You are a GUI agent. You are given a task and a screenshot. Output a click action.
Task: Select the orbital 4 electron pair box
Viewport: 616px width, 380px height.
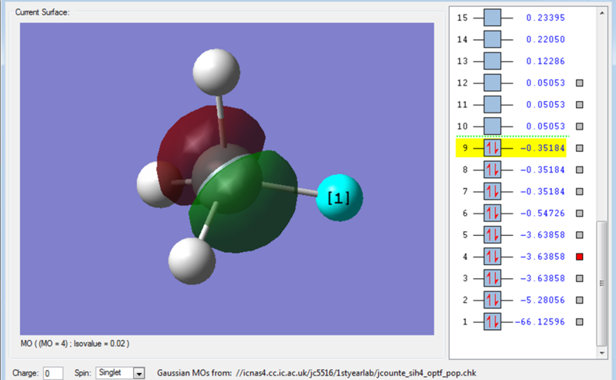[492, 256]
